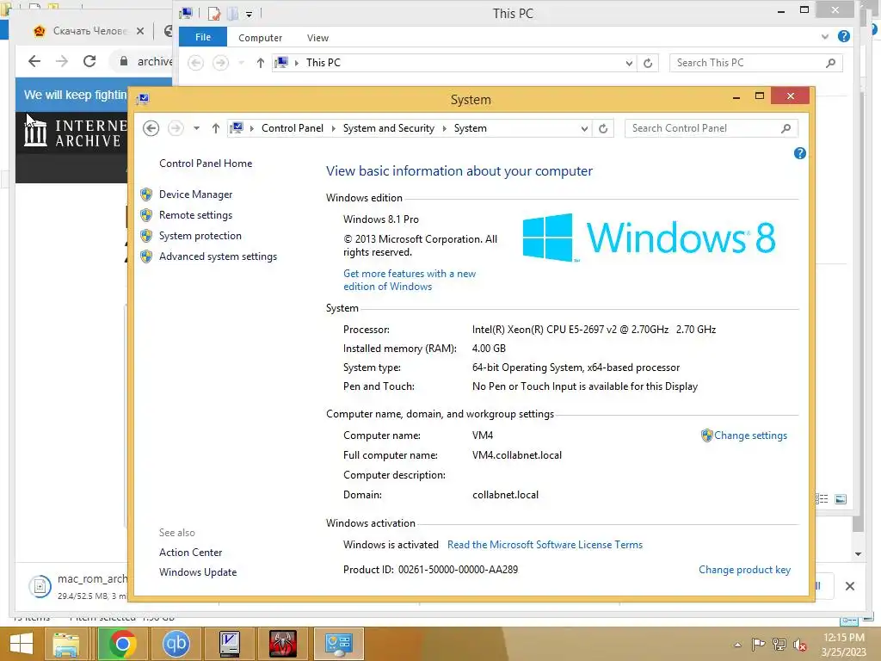Click Control Panel in the breadcrumb

coord(293,129)
